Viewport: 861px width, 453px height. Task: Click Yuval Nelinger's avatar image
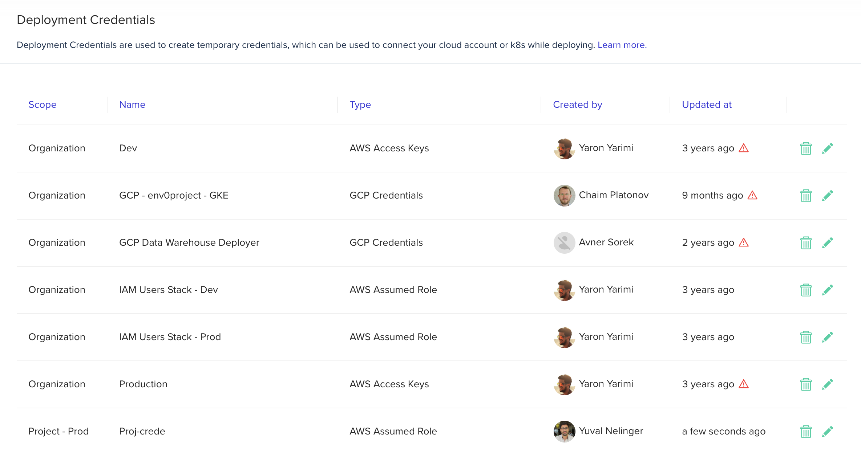[564, 432]
